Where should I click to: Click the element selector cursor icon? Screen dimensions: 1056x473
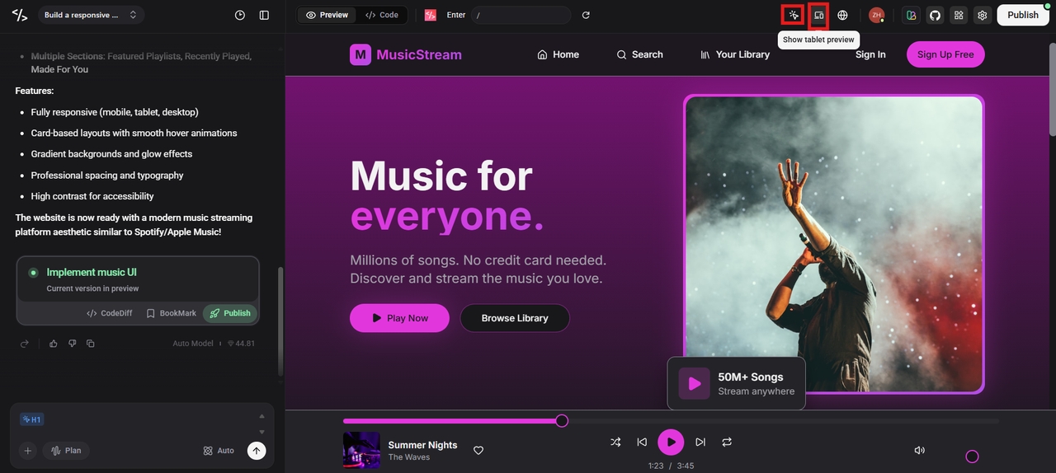794,15
